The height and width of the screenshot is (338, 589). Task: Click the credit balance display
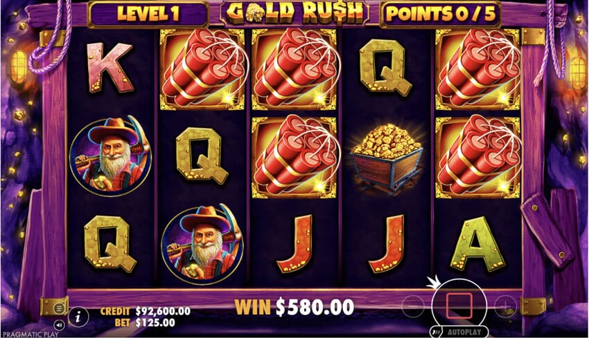tap(146, 311)
